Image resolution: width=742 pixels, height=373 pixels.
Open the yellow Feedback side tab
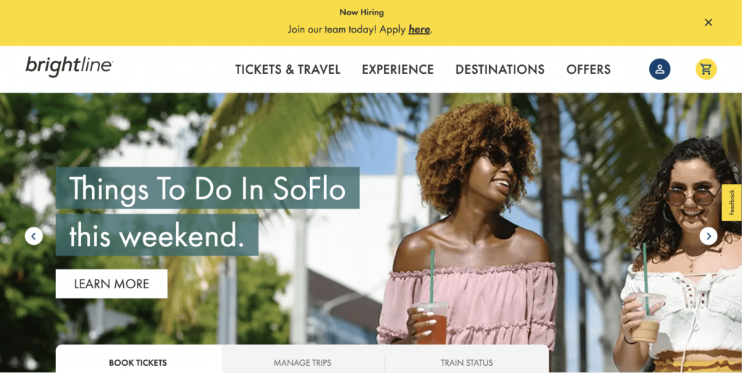click(732, 202)
